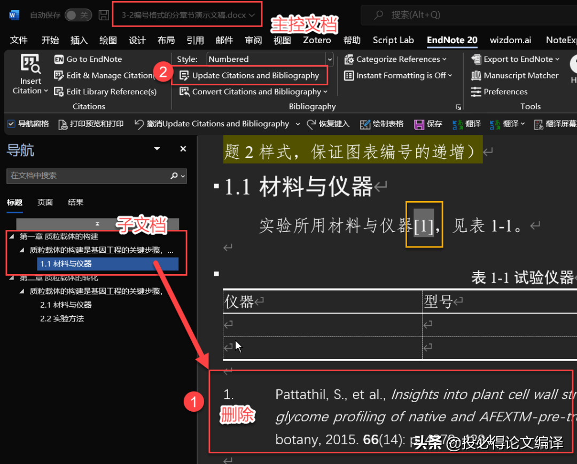This screenshot has width=577, height=464.
Task: Click the Insert Citation icon
Action: coord(30,63)
